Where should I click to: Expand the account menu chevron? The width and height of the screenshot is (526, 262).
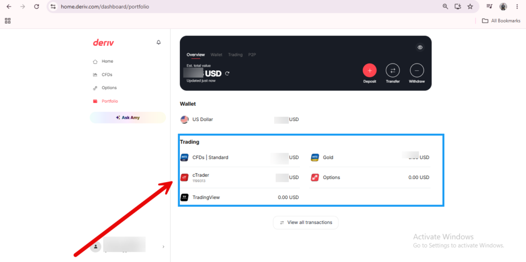[163, 247]
